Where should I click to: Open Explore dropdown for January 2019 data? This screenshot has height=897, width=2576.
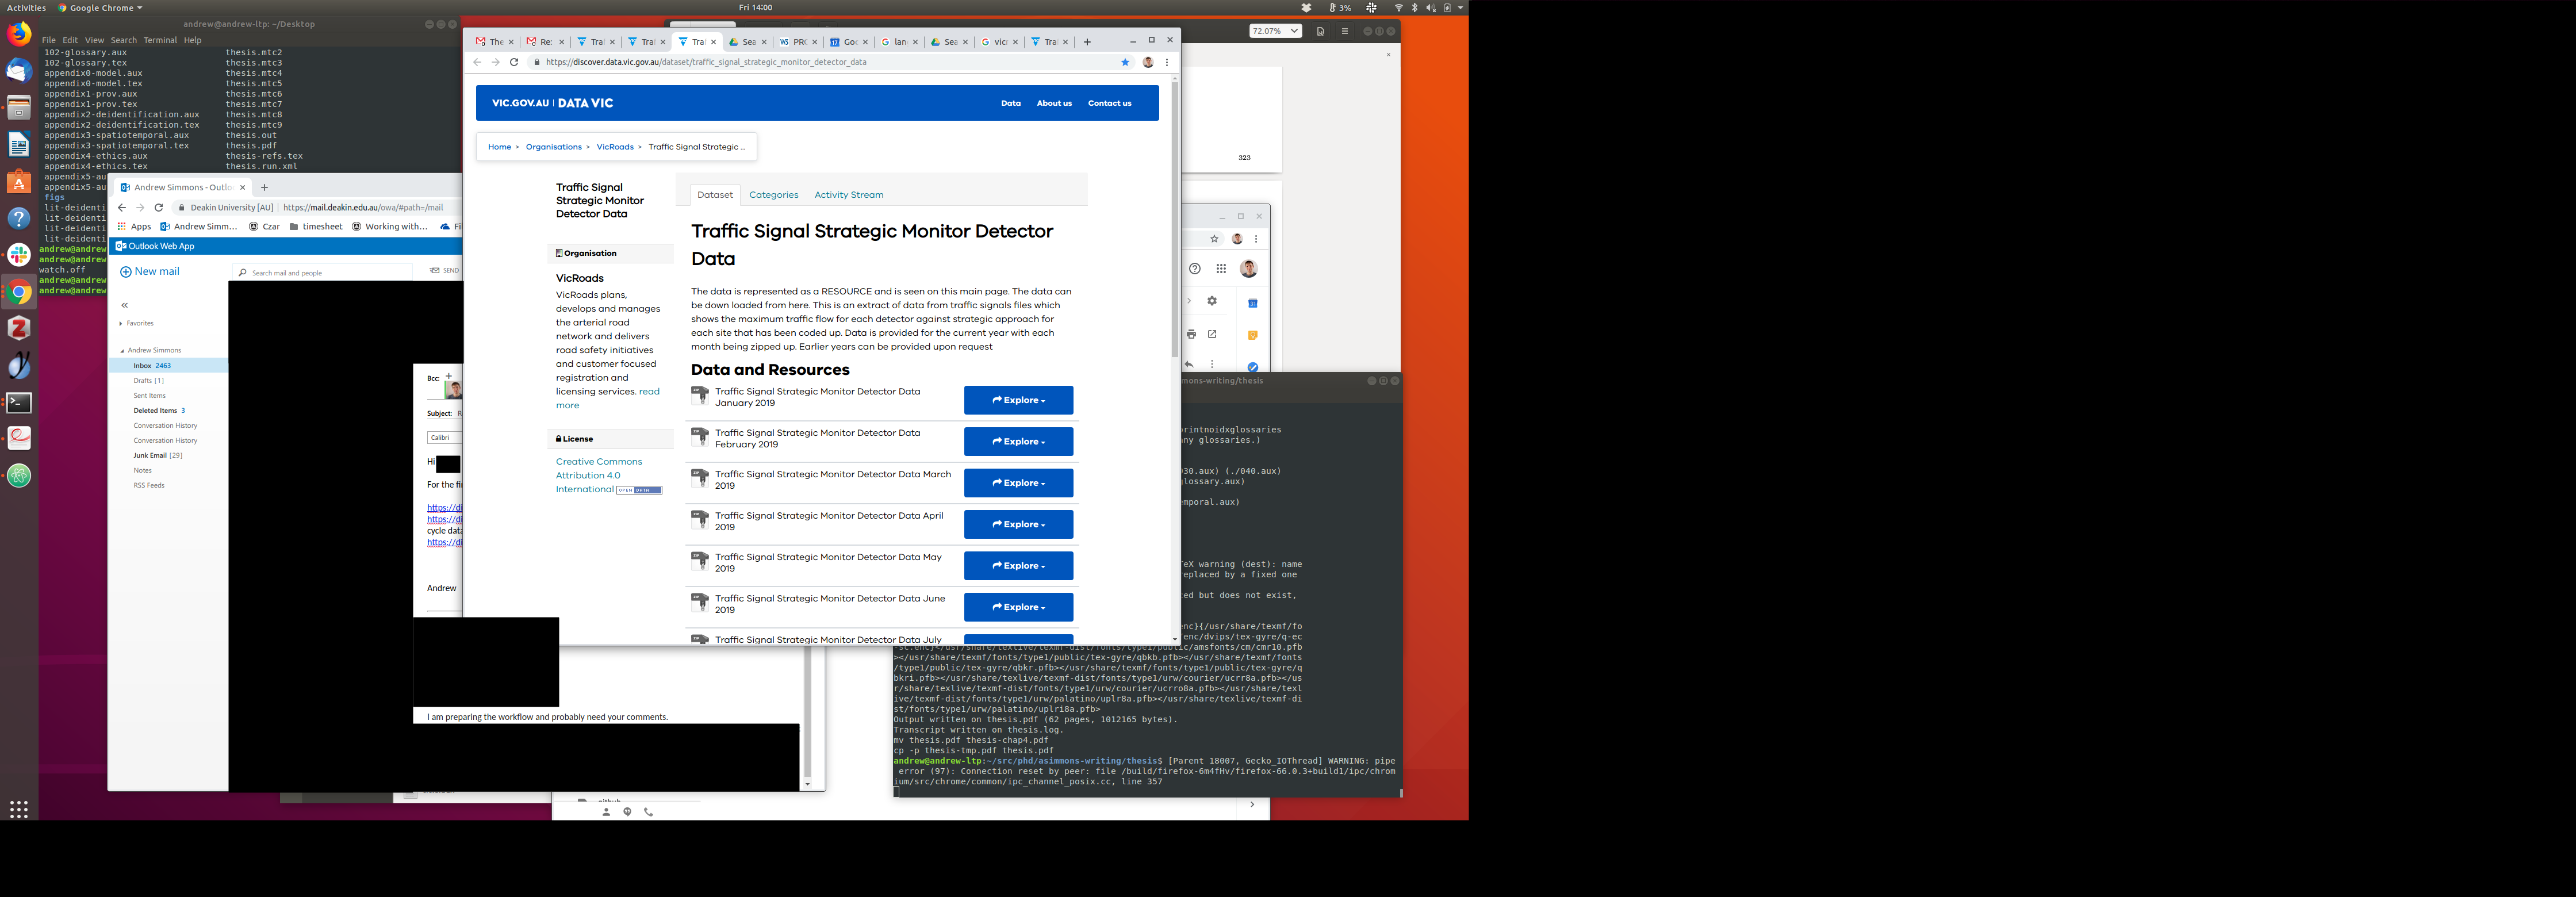point(1018,400)
